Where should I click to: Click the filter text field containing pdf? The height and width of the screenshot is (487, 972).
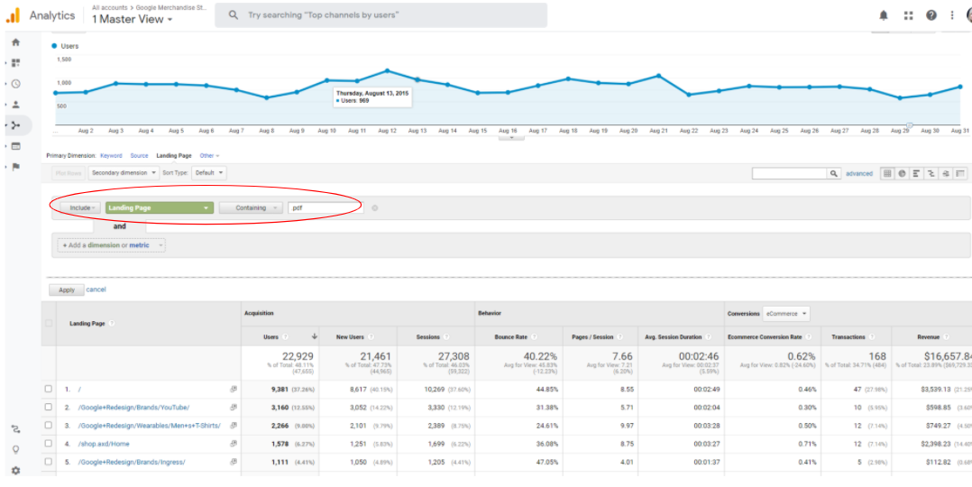[325, 208]
